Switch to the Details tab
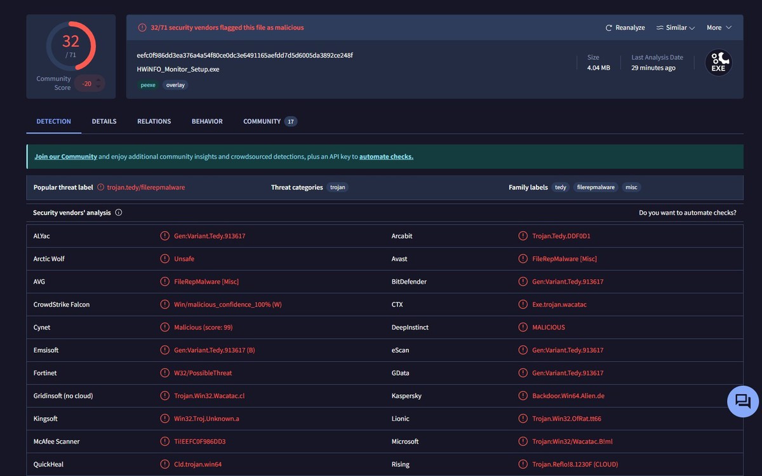This screenshot has width=762, height=476. pos(104,121)
